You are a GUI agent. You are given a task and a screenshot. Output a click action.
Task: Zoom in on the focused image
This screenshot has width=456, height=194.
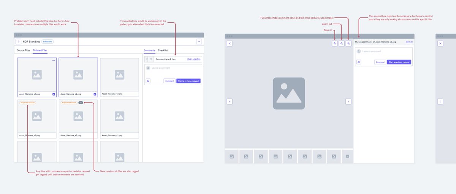click(x=334, y=44)
